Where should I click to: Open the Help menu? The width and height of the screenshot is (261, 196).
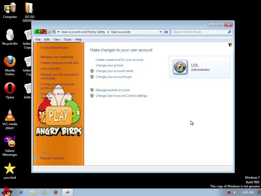pos(79,40)
